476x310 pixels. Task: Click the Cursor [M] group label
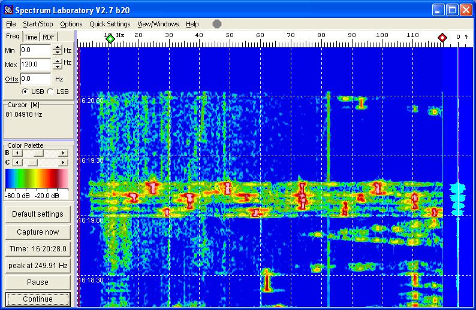pos(23,105)
